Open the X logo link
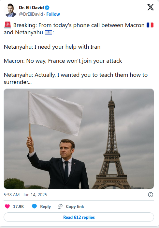This screenshot has height=228, width=159. pyautogui.click(x=151, y=7)
